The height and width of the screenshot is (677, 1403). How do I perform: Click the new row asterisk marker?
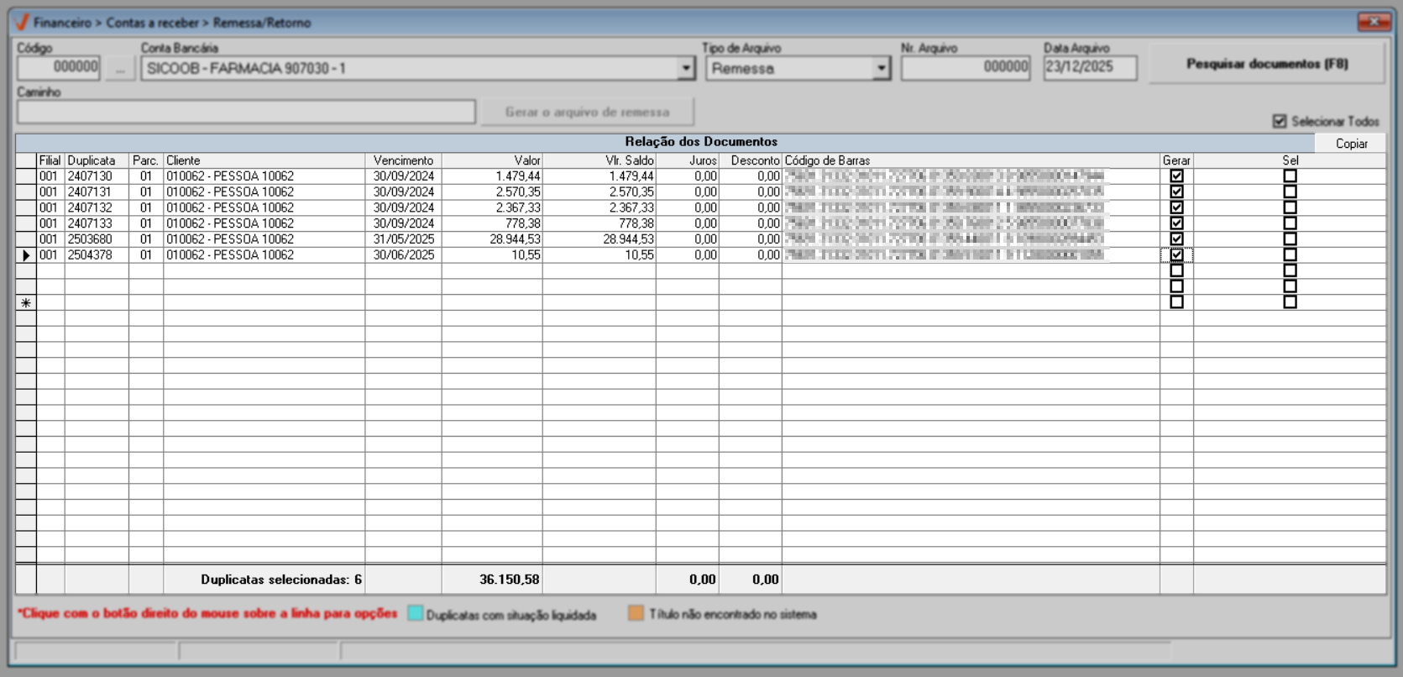point(26,302)
